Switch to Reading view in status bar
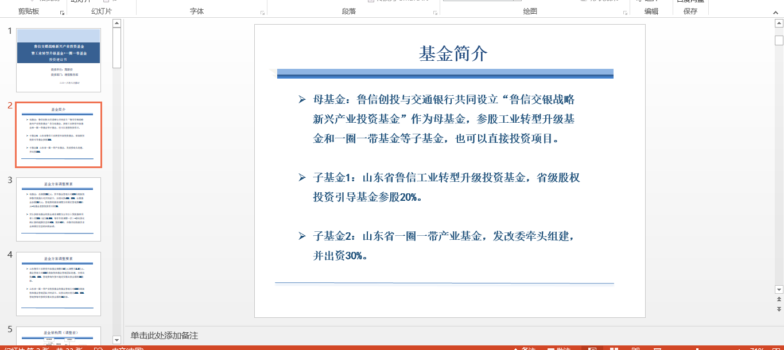 pyautogui.click(x=635, y=348)
